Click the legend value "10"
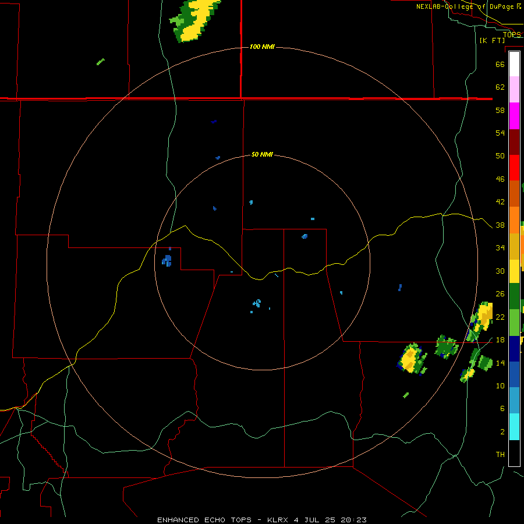This screenshot has height=524, width=524. click(x=500, y=385)
